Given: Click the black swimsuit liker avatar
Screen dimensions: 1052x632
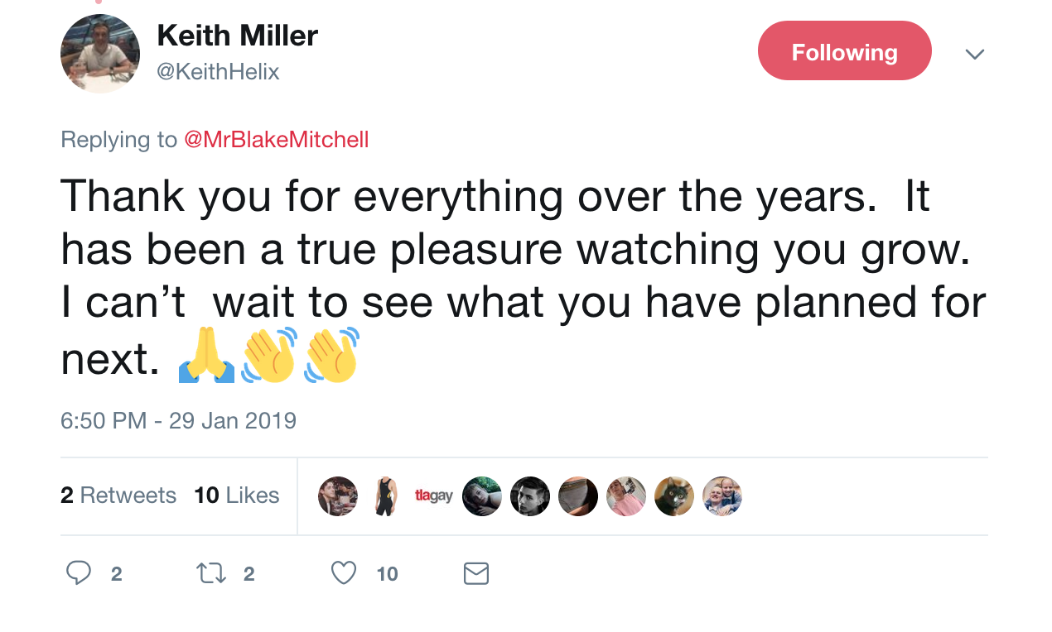Looking at the screenshot, I should click(386, 496).
